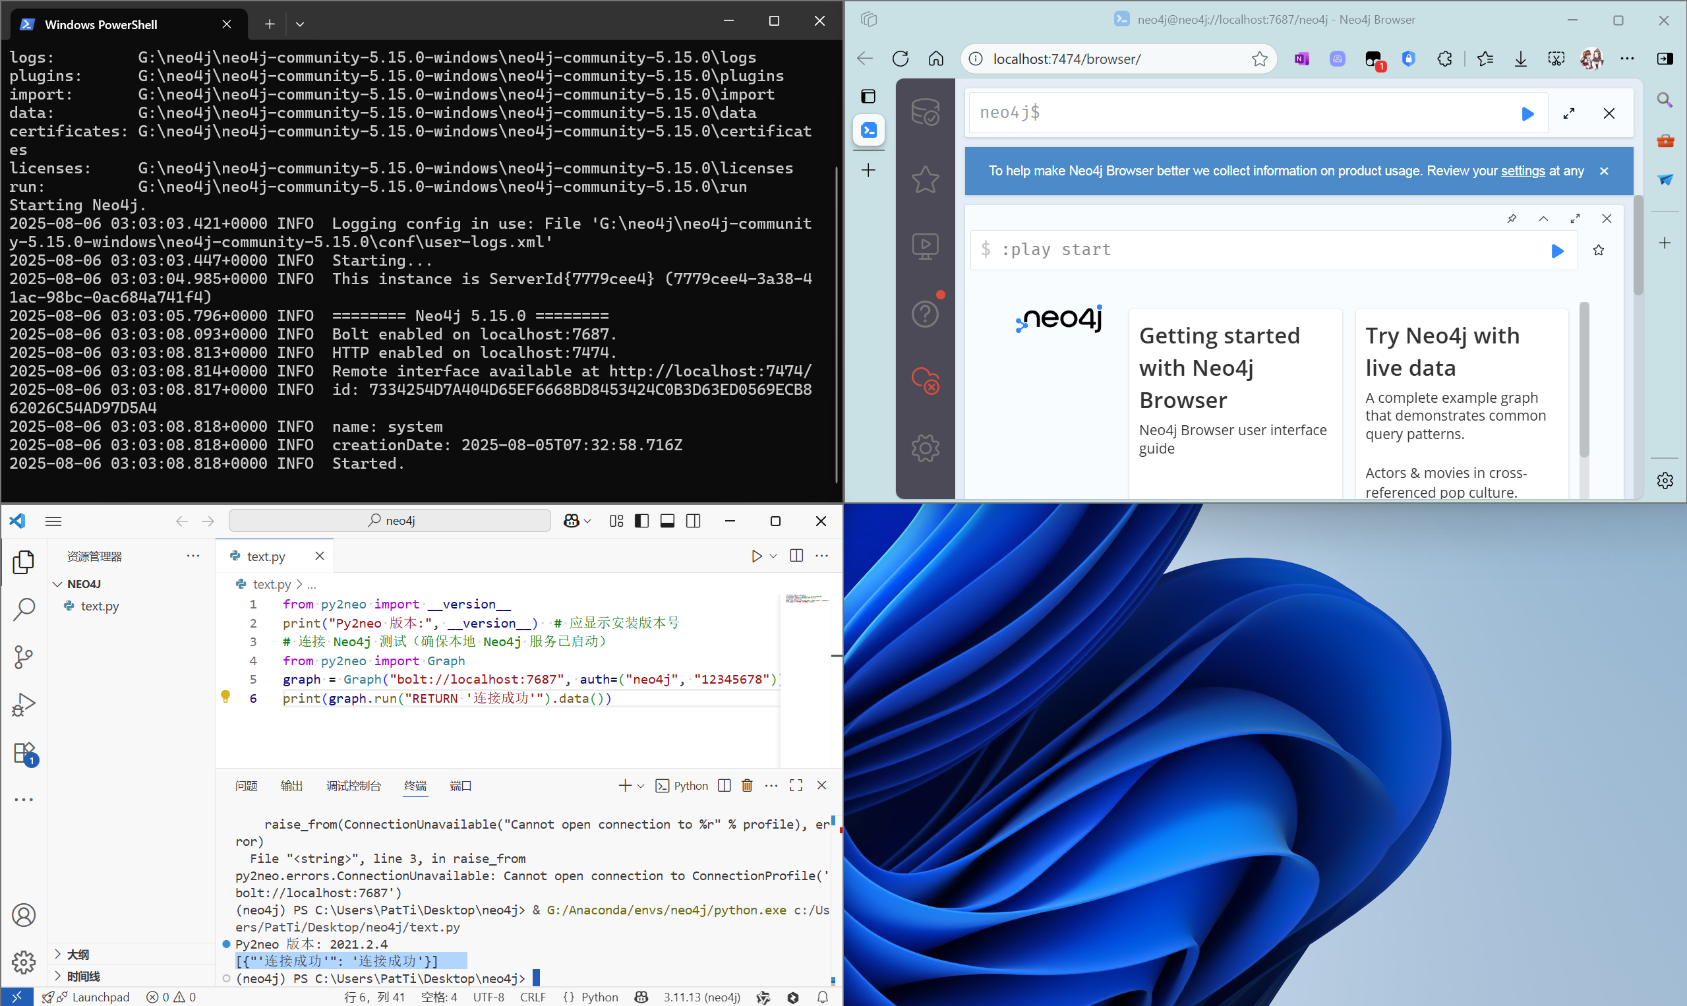Open PowerShell new tab dropdown arrow
Image resolution: width=1687 pixels, height=1006 pixels.
click(299, 24)
